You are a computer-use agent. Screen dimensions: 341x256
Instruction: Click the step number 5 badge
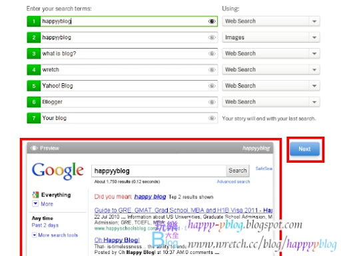[x=34, y=86]
